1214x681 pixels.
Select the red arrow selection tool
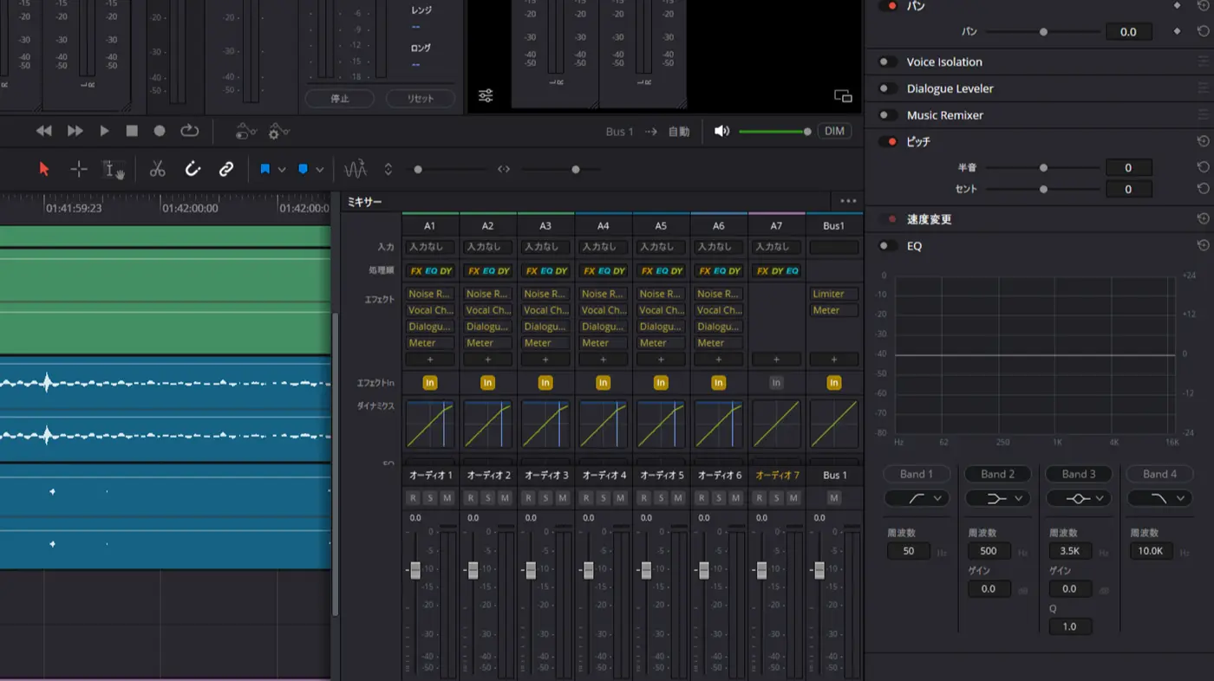tap(44, 169)
